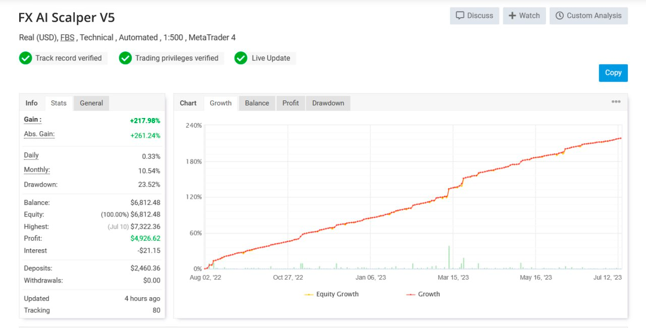Click the Live Update green checkmark icon

pyautogui.click(x=241, y=58)
